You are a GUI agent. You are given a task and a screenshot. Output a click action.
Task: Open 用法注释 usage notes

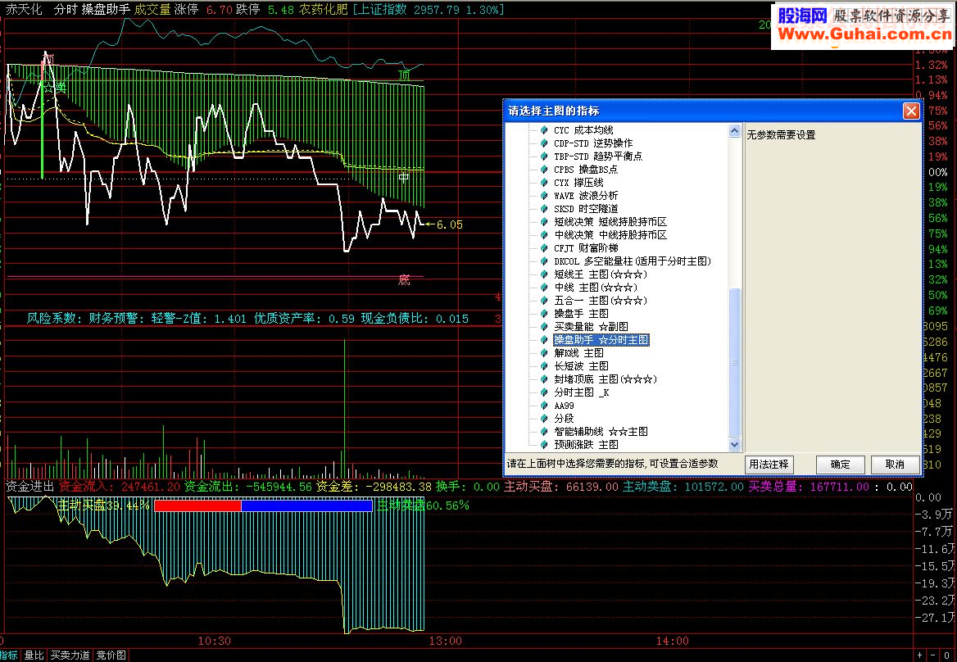click(x=769, y=465)
